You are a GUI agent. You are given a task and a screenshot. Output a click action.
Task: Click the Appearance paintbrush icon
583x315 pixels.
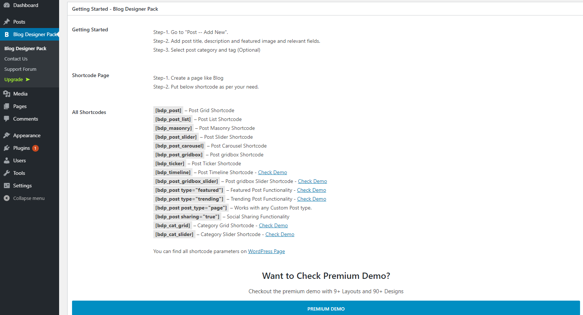tap(7, 135)
